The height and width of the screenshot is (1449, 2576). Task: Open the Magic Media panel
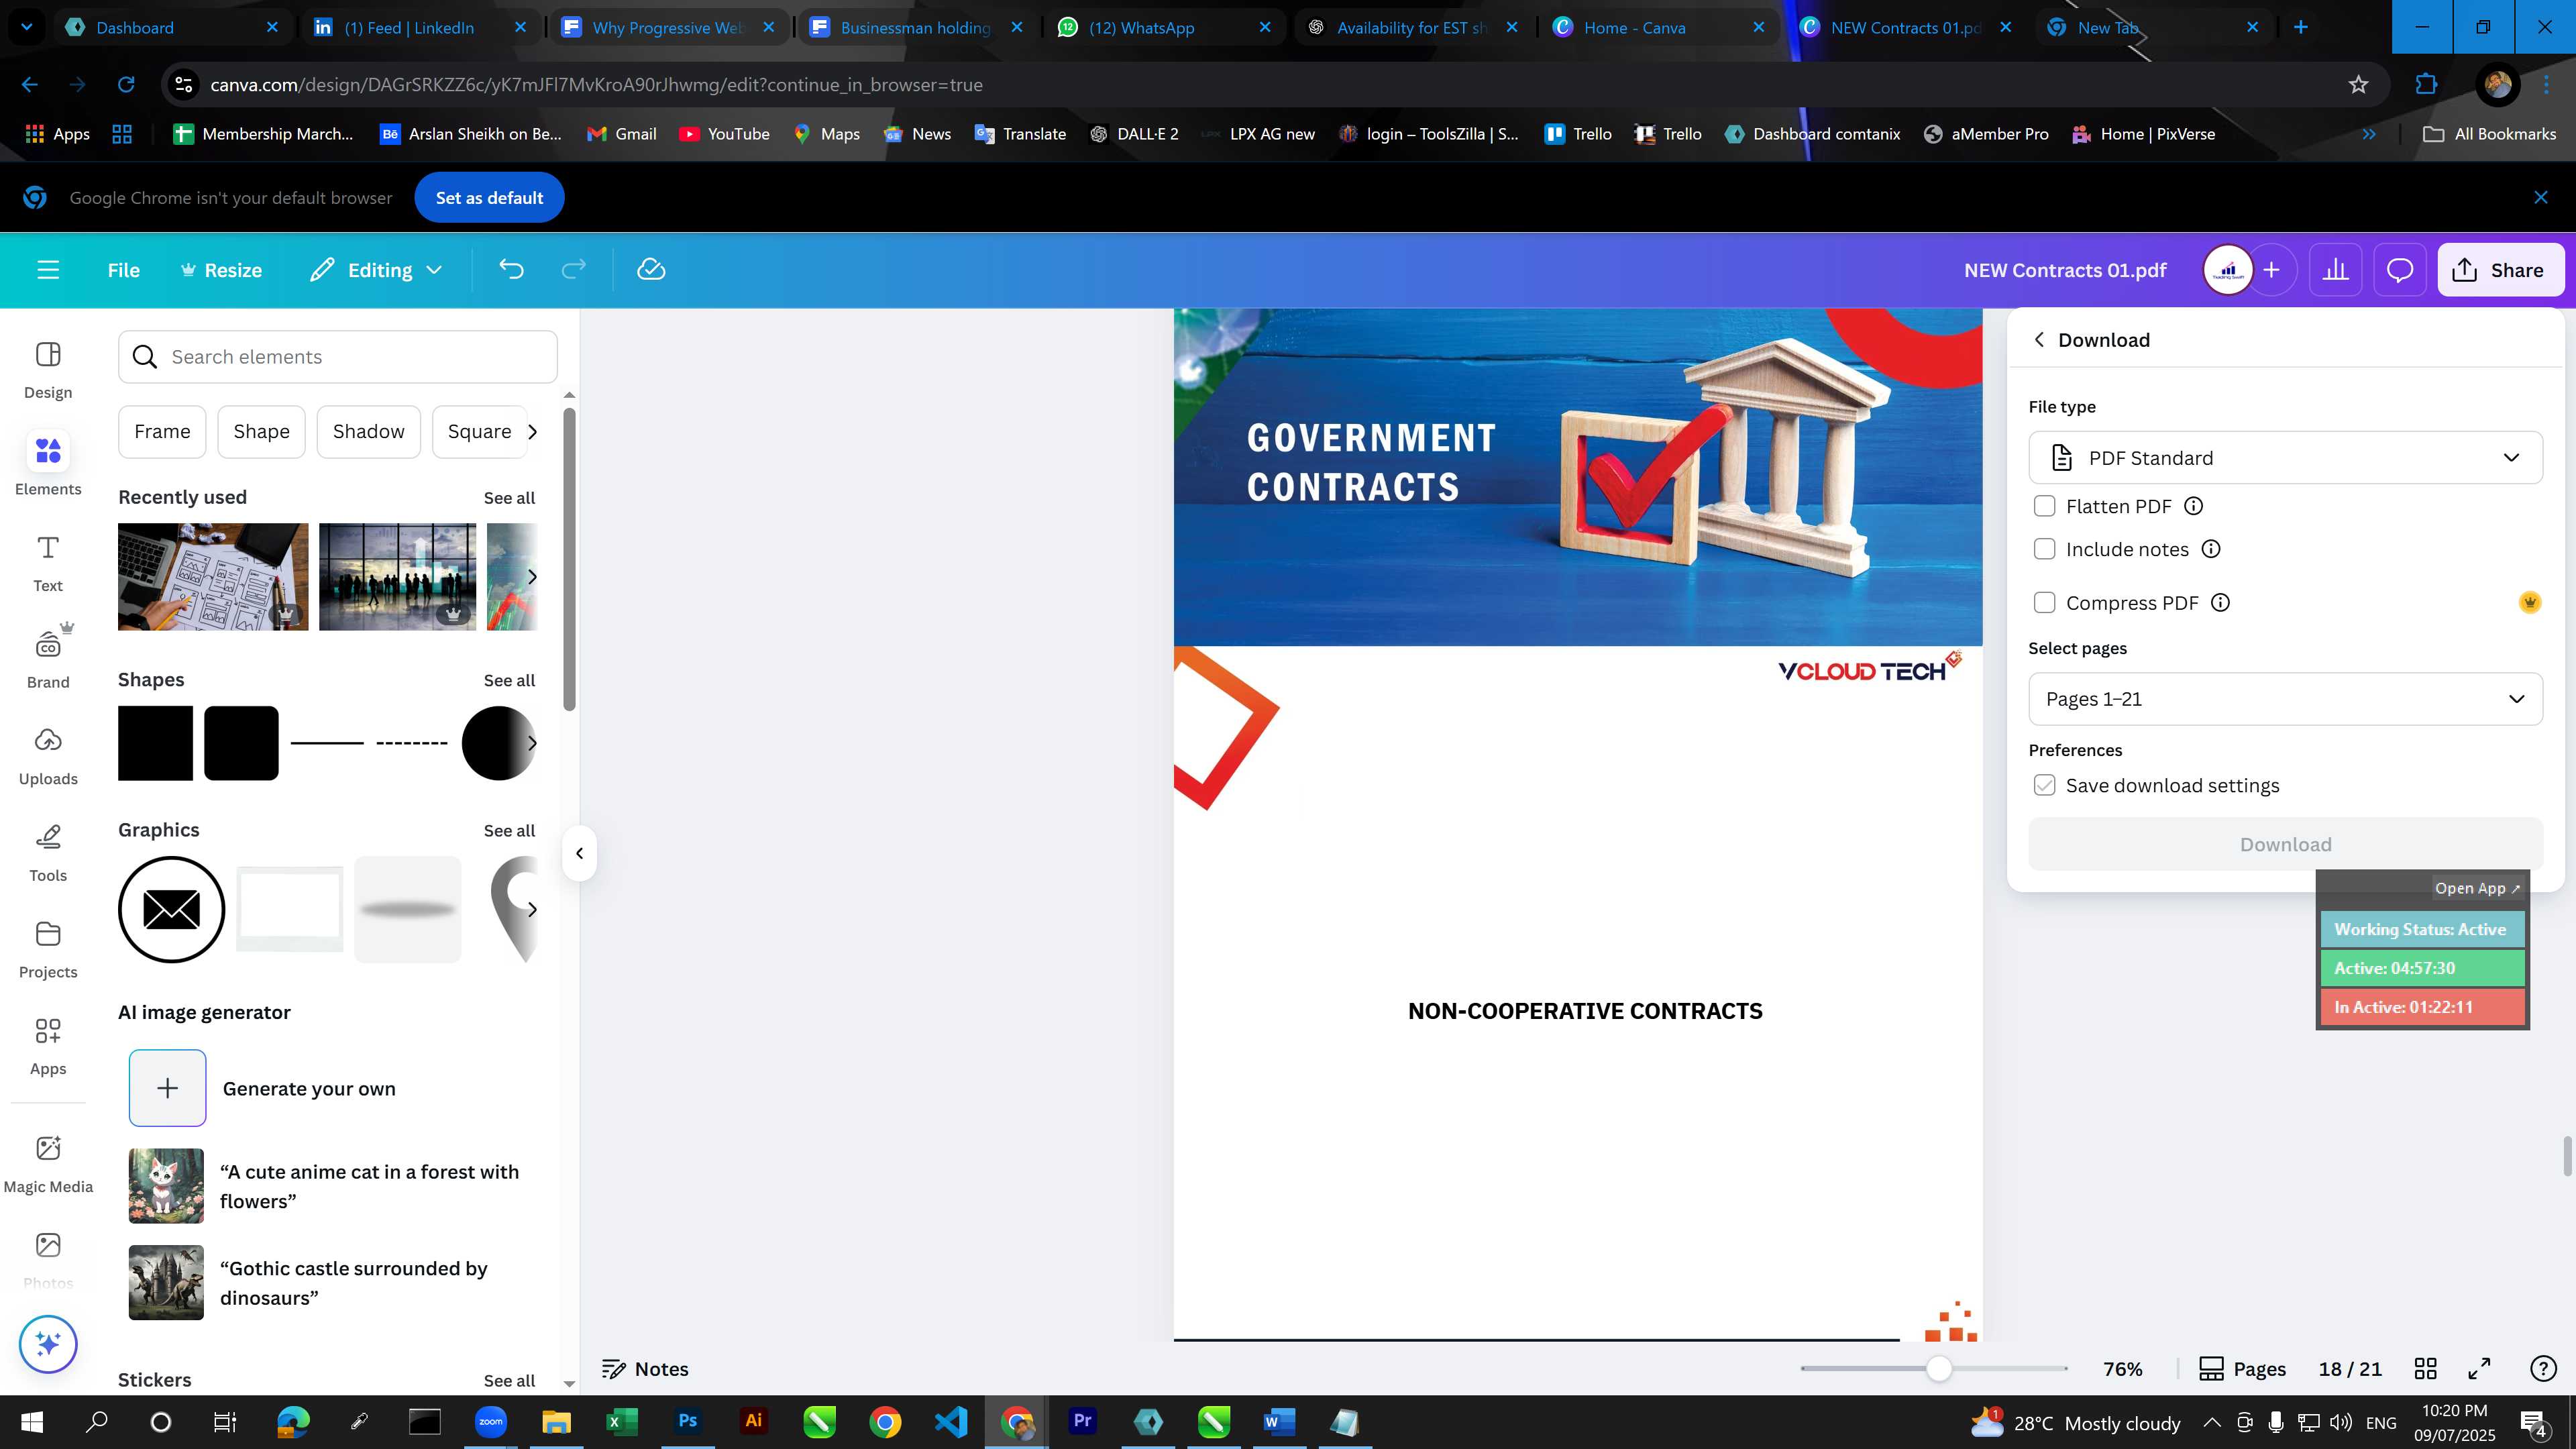pos(48,1164)
